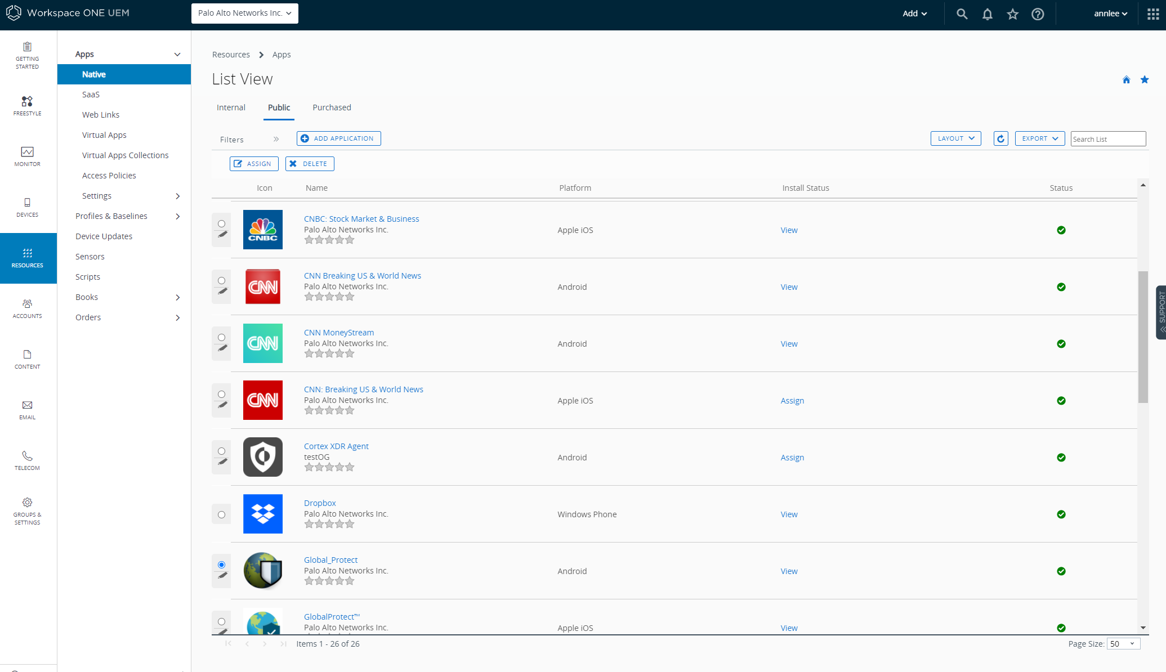Select the CNBC app radio button
This screenshot has width=1166, height=672.
coord(221,224)
